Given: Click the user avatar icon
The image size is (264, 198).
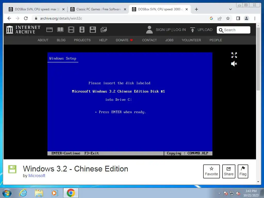Looking at the screenshot, I should 149,30.
